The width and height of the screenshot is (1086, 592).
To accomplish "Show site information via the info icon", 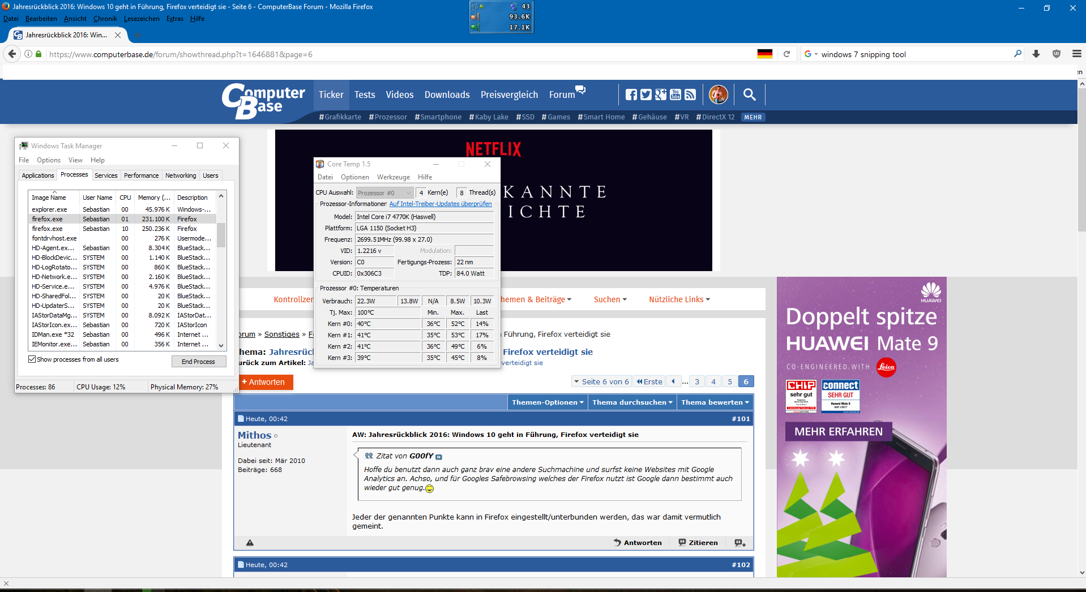I will 28,54.
